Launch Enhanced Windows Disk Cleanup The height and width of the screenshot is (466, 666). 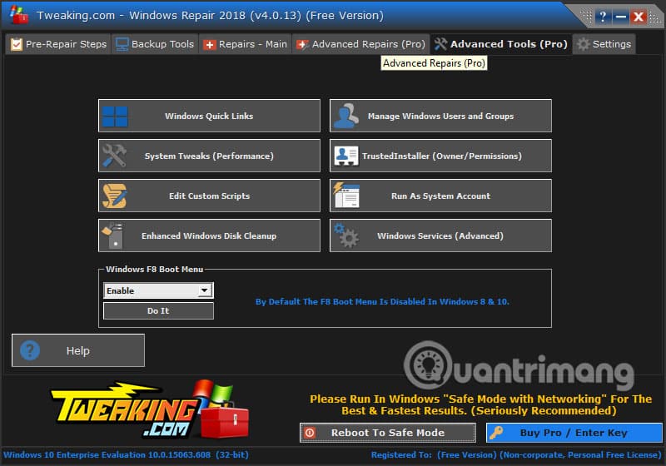(x=209, y=235)
